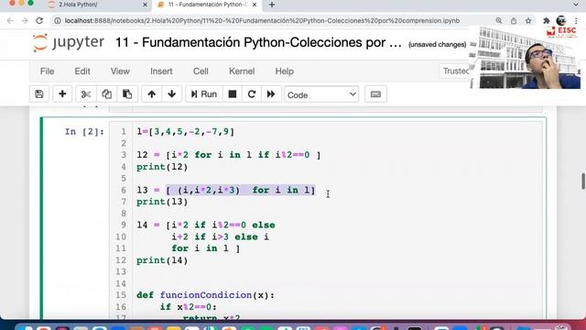Open the browser three-dot menu
Image resolution: width=586 pixels, height=330 pixels.
coord(576,20)
